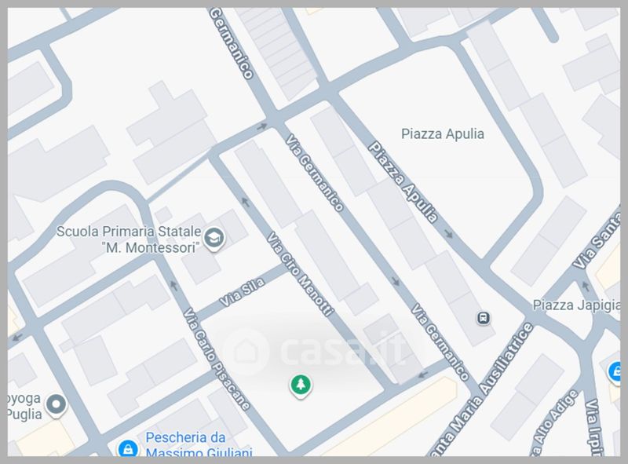Image resolution: width=628 pixels, height=464 pixels.
Task: Click the school graduation cap marker
Action: coord(214,239)
